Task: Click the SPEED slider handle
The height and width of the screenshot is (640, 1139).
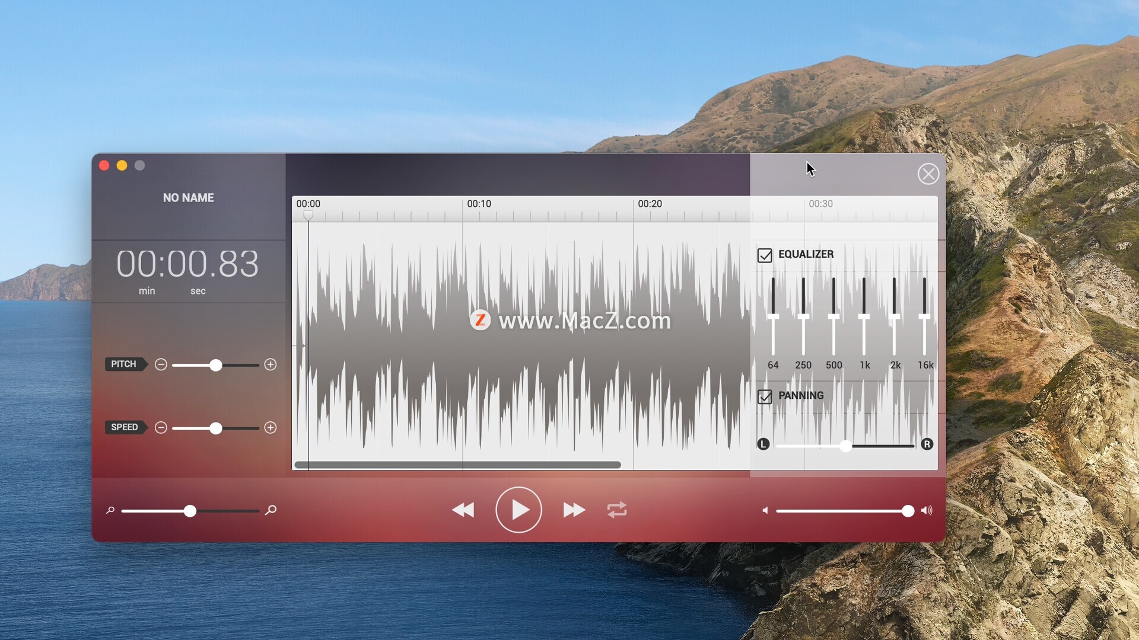Action: tap(216, 428)
